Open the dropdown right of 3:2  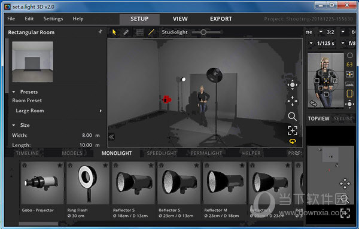tap(343, 32)
